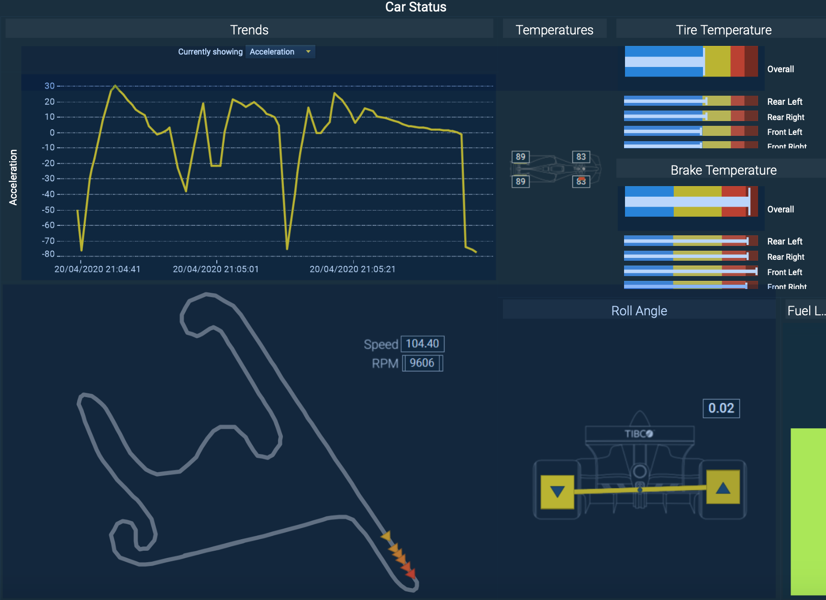Select the red-highlighted 83 tire indicator on the car
826x600 pixels.
click(x=580, y=182)
